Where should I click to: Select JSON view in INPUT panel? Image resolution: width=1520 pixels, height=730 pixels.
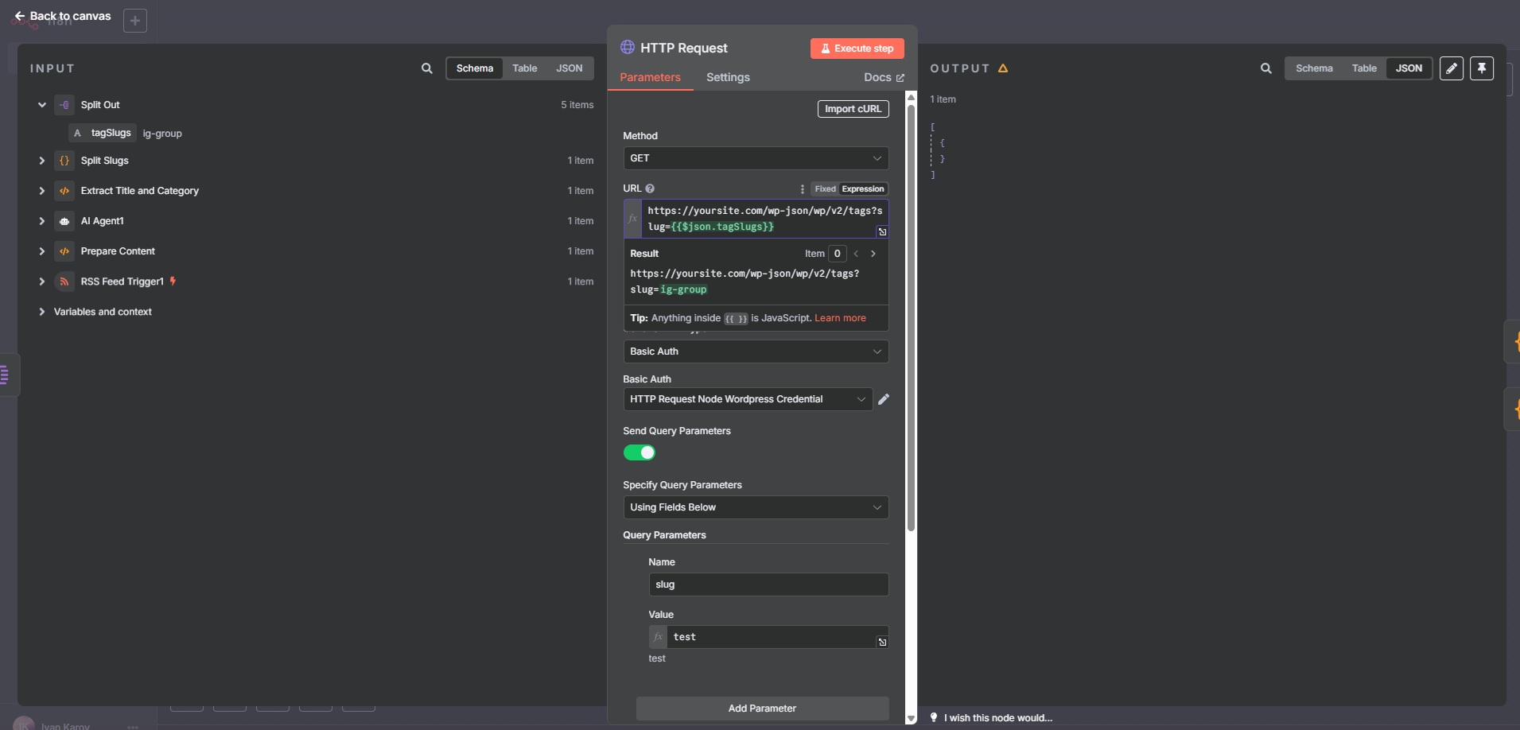tap(570, 68)
